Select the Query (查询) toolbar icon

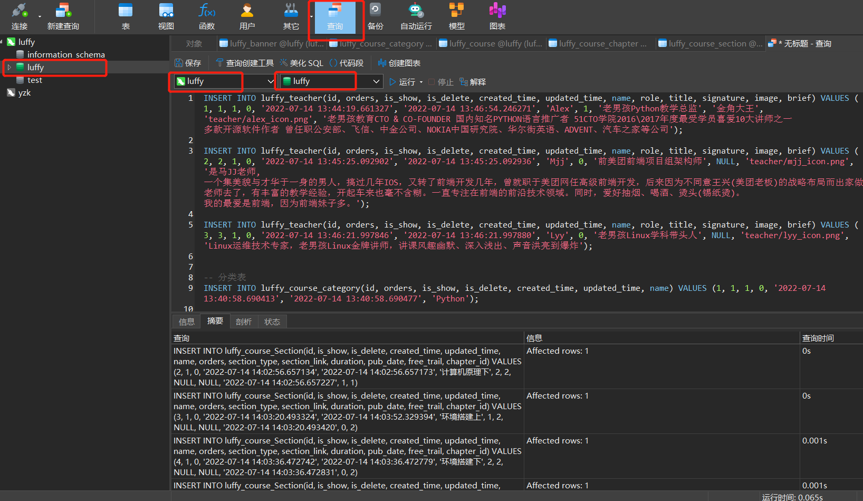tap(335, 17)
